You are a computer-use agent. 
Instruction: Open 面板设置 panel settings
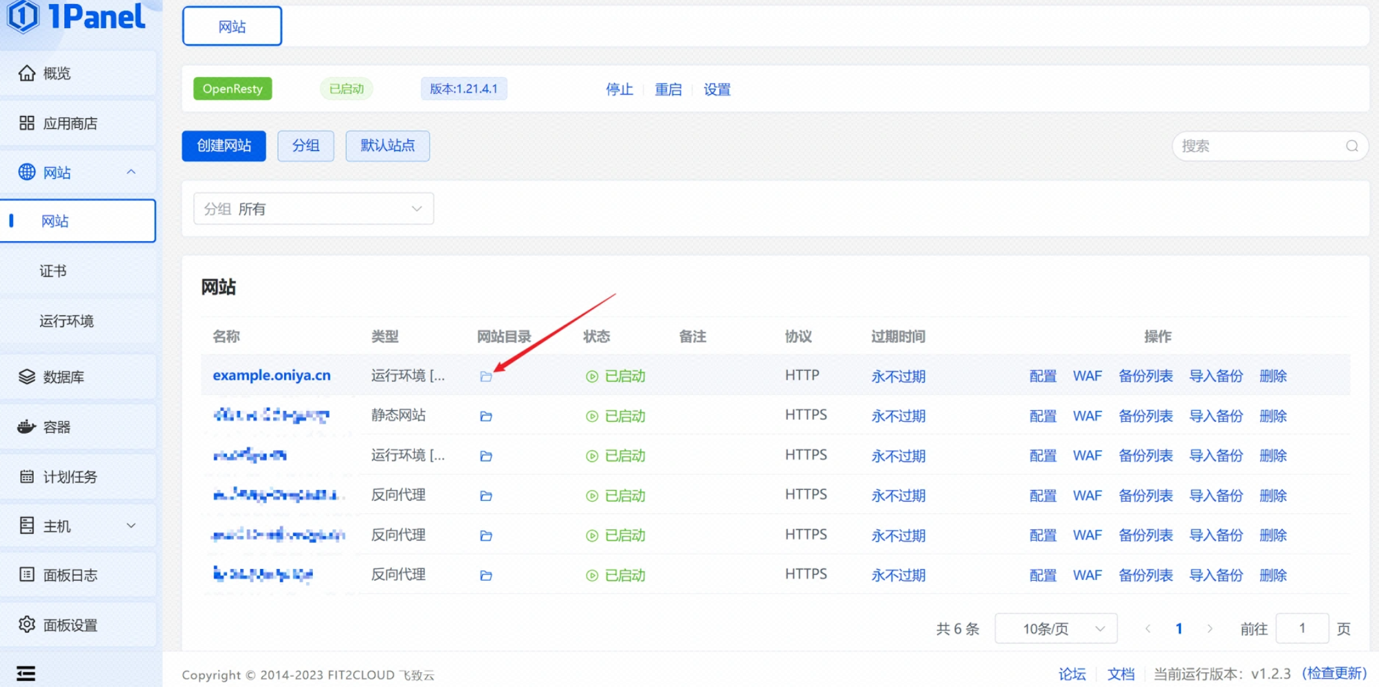click(x=69, y=625)
